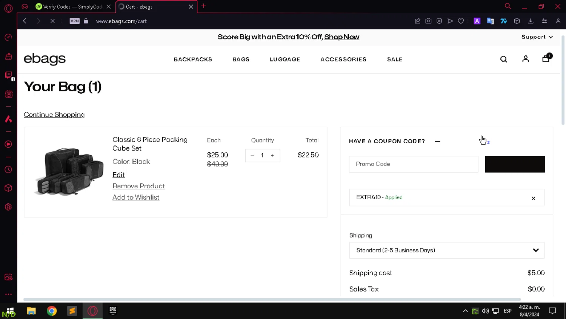Open sidebar history clock icon

[x=8, y=170]
